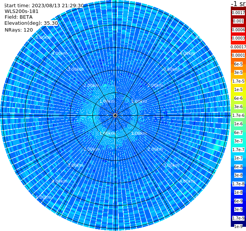The image size is (246, 231).
Task: Select the 0.00017 color bar label
Action: coord(238,47)
